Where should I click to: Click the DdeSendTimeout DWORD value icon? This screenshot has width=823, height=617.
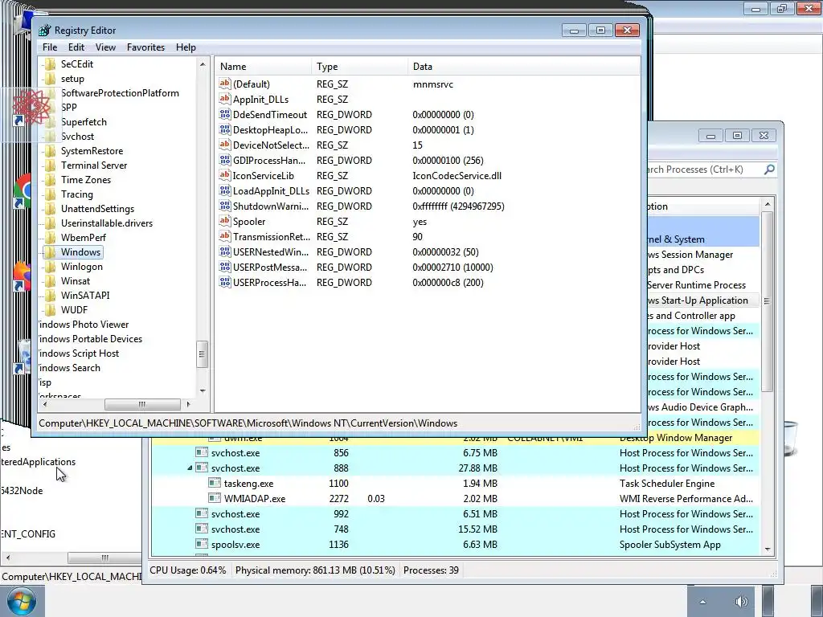click(x=225, y=114)
